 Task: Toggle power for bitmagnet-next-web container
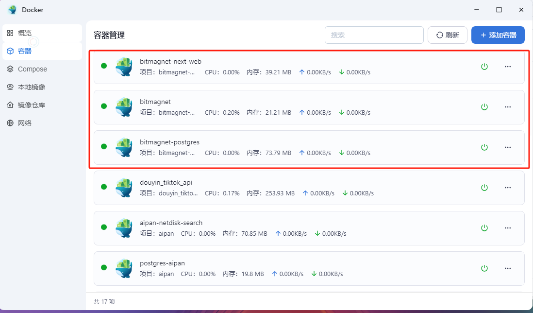[x=484, y=67]
